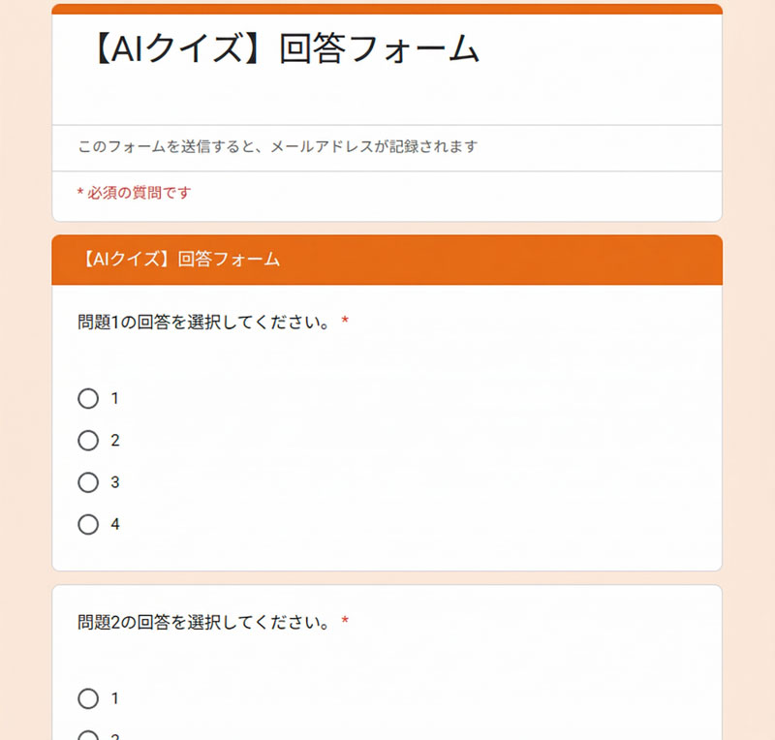
Task: Click the 問題1の回答を選択してください prompt text
Action: (x=204, y=322)
